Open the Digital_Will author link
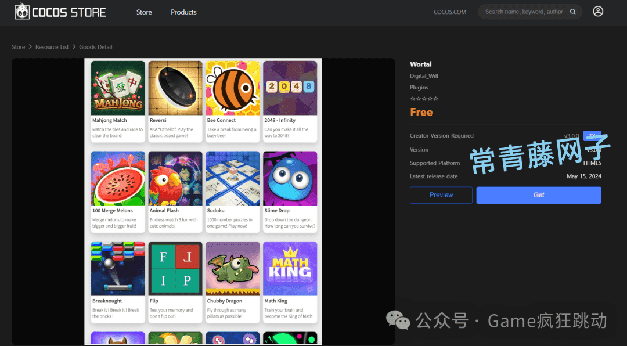 [x=424, y=75]
